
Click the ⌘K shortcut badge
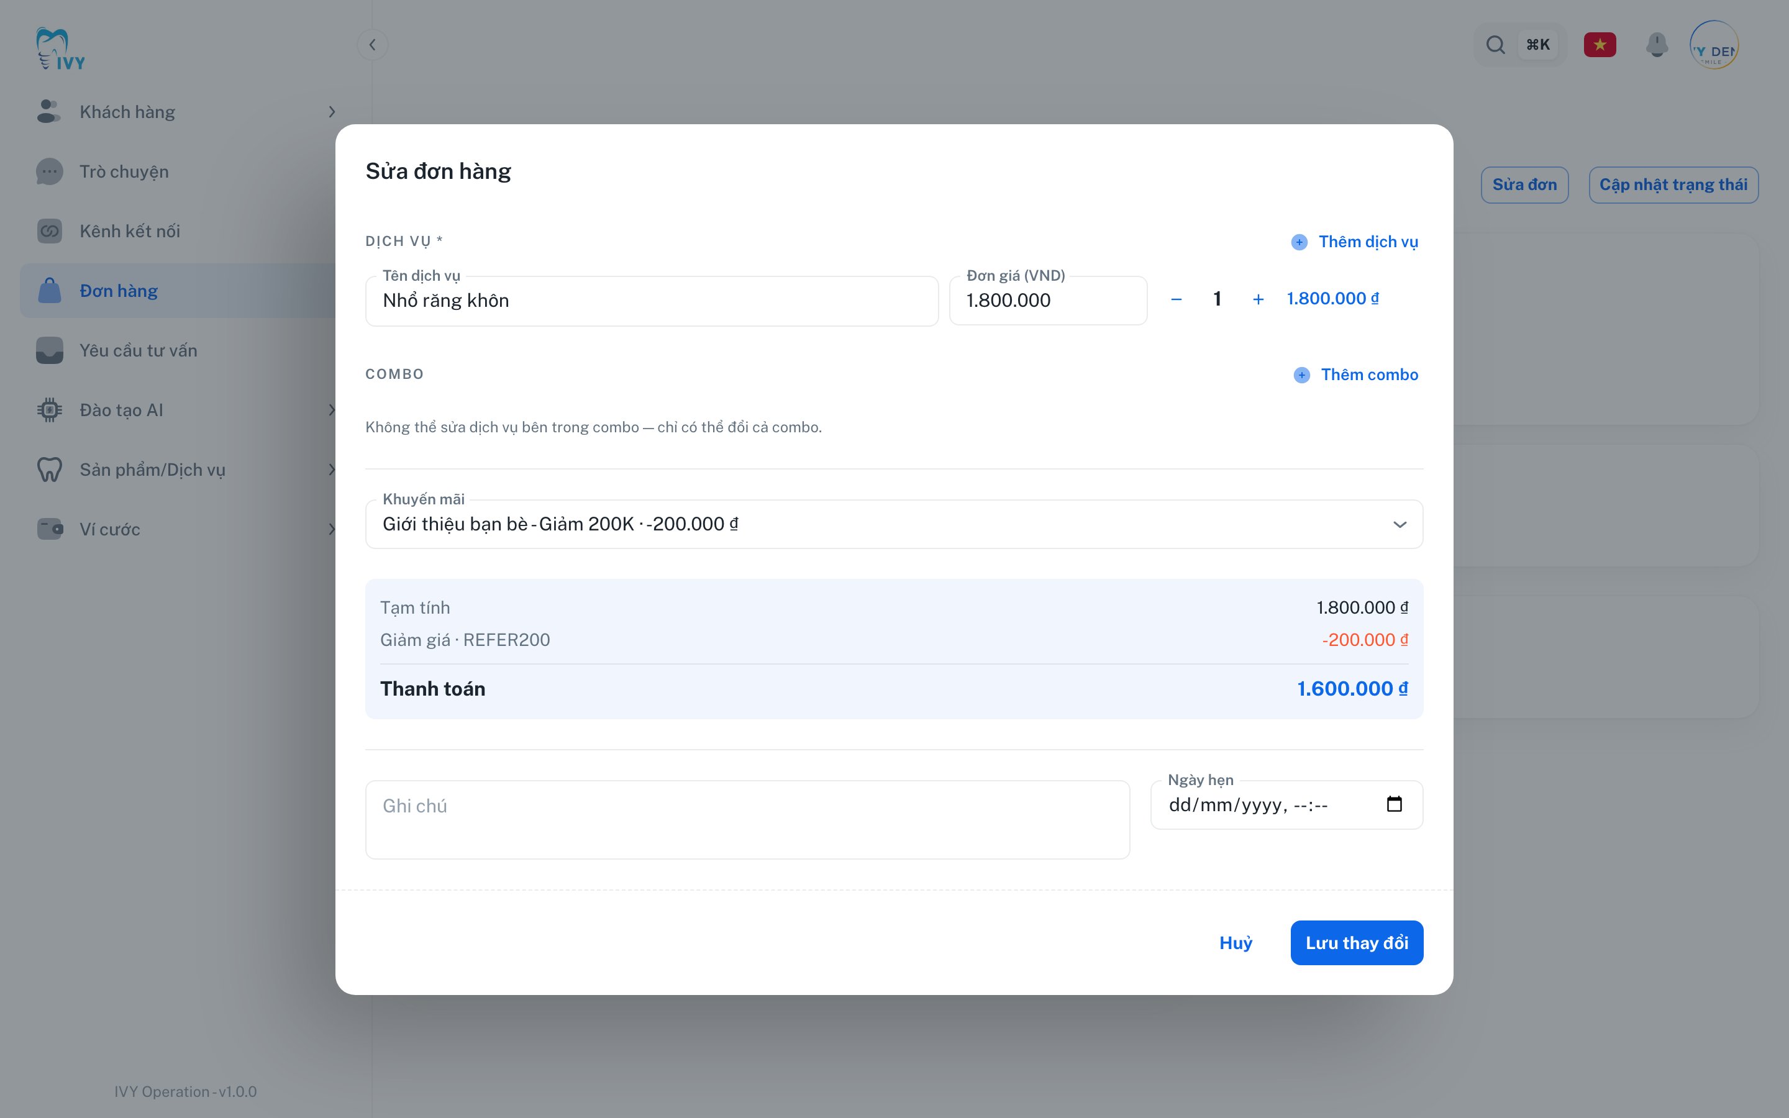click(1537, 45)
